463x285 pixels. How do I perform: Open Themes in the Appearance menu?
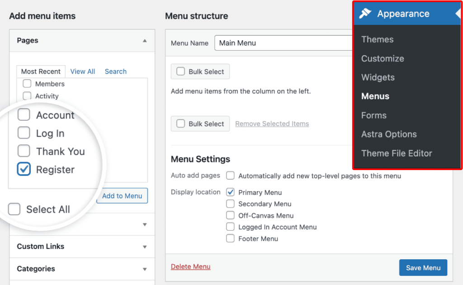point(377,39)
